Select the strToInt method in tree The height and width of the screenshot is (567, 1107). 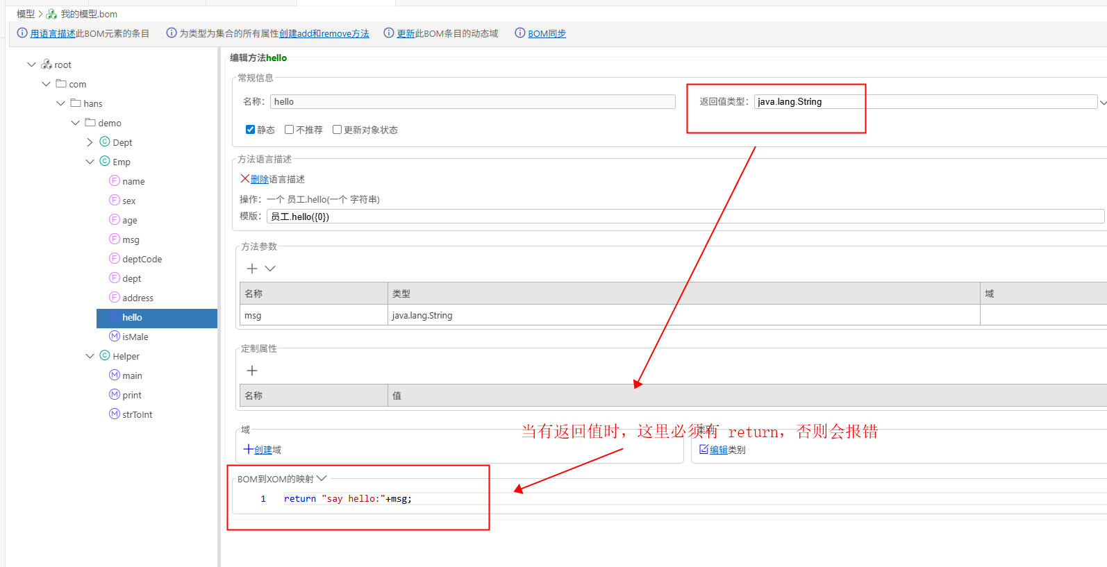point(137,414)
